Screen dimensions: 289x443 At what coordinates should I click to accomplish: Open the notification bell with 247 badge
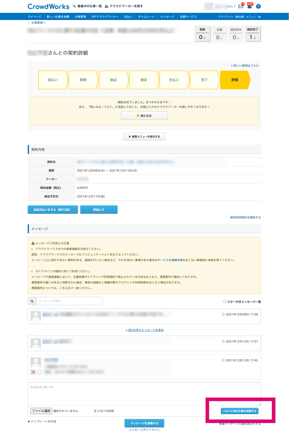pos(250,6)
